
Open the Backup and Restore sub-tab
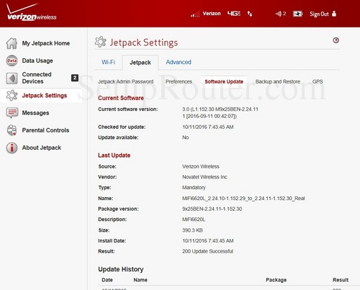278,82
